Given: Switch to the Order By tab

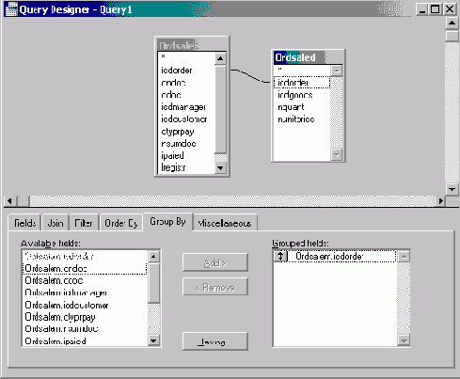Looking at the screenshot, I should click(121, 223).
